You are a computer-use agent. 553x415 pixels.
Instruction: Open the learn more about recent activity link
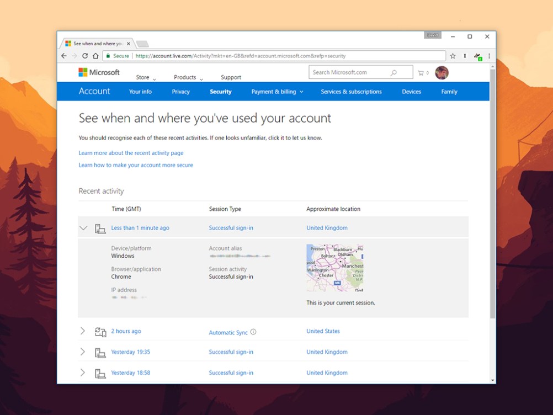(x=131, y=153)
